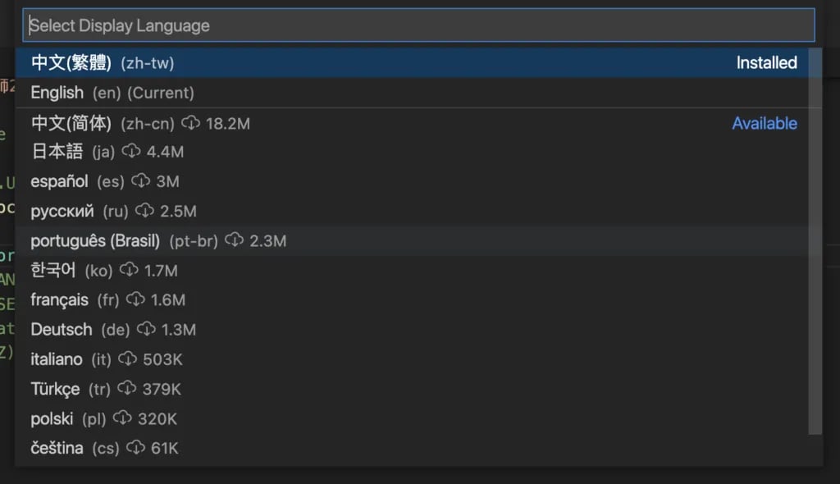Focus the Select Display Language input field
The image size is (840, 484).
click(x=418, y=25)
